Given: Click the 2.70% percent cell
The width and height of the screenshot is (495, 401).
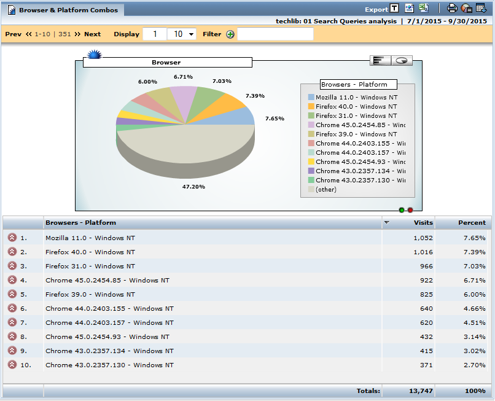Looking at the screenshot, I should click(475, 365).
